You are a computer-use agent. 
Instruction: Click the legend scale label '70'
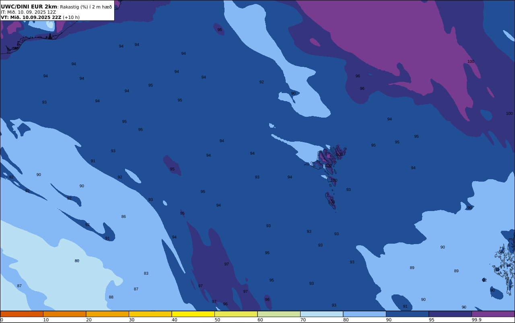[303, 320]
